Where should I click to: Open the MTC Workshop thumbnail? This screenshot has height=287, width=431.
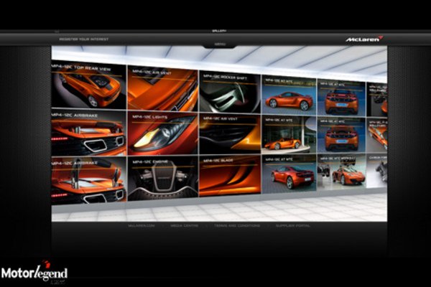(x=342, y=172)
